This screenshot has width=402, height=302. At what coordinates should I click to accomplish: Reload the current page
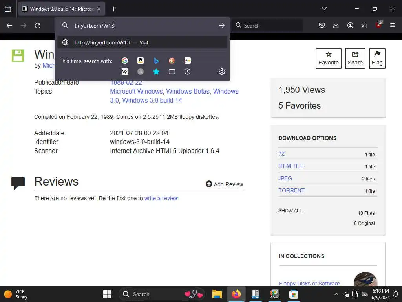(x=38, y=26)
